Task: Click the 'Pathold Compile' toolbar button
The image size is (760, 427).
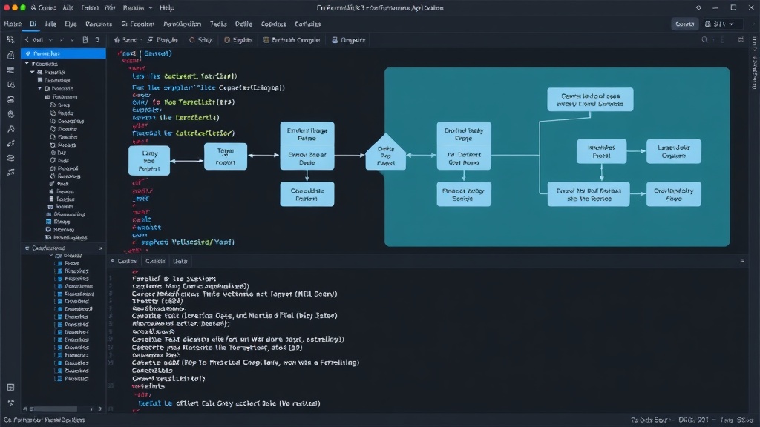Action: [x=292, y=40]
